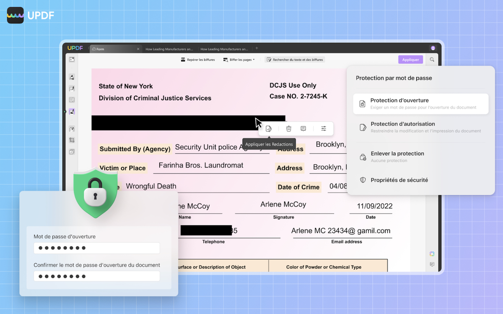Viewport: 503px width, 314px height.
Task: Open the comment panel icon at bottom right
Action: pyautogui.click(x=432, y=264)
